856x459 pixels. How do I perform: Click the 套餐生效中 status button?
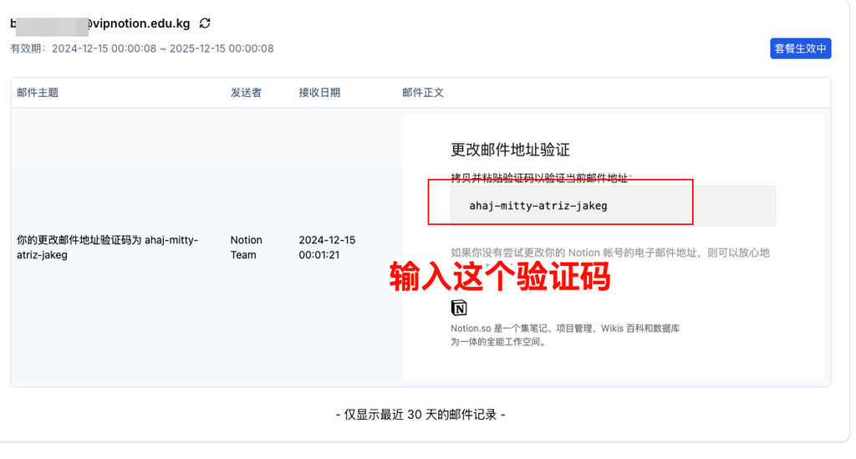click(x=800, y=48)
